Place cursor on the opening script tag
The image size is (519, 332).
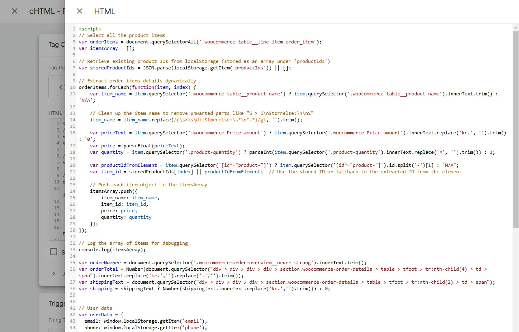click(90, 29)
